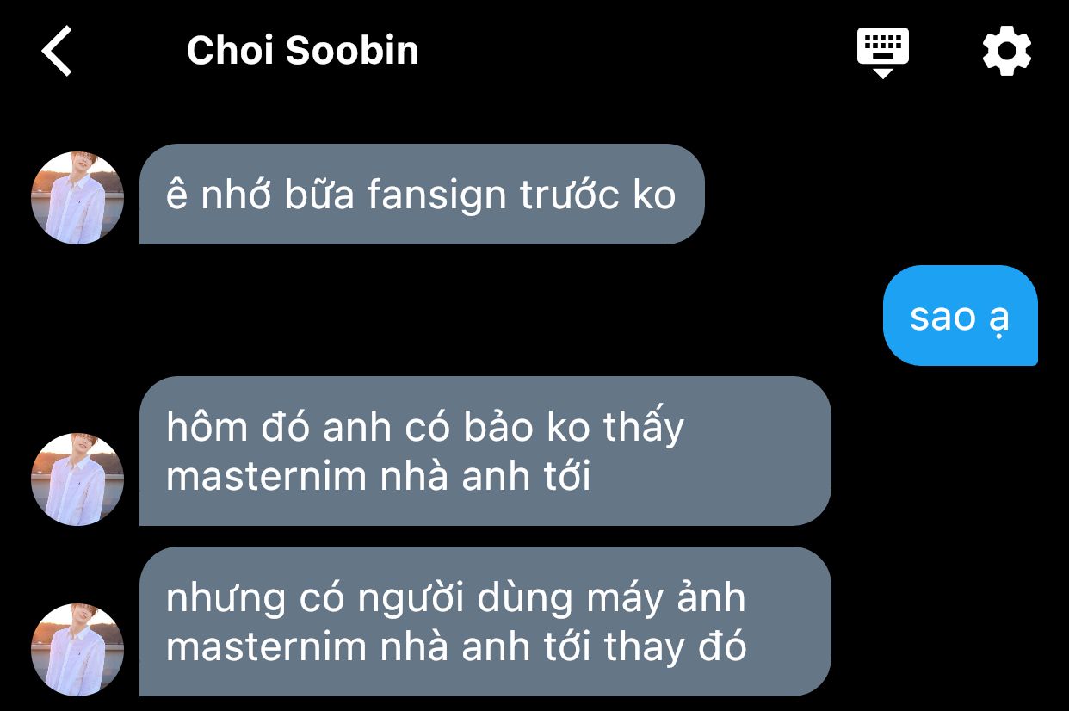Image resolution: width=1069 pixels, height=711 pixels.
Task: Tap avatar beside the fansign message
Action: 77,197
